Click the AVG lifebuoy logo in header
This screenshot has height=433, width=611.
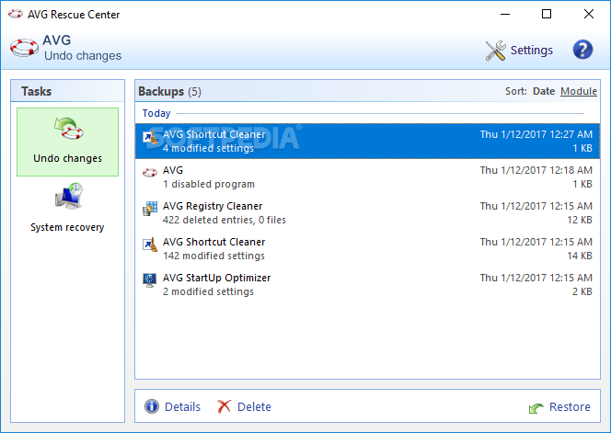tap(24, 48)
